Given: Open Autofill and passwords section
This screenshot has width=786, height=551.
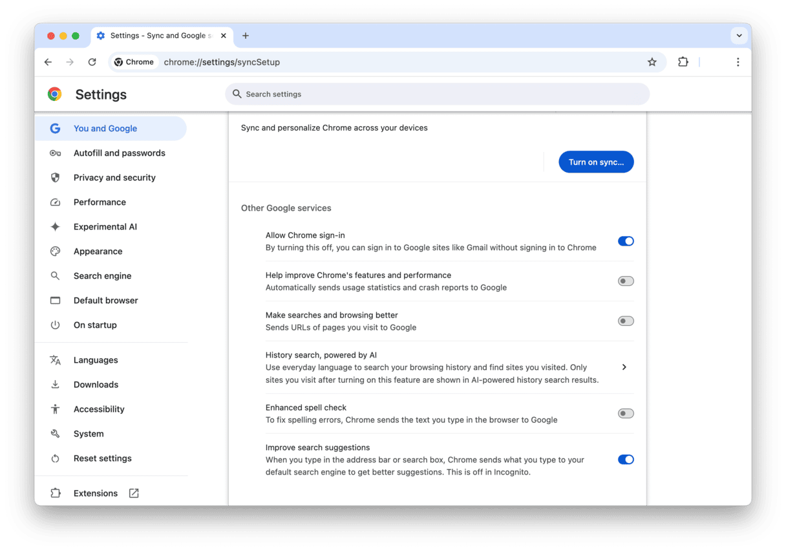Looking at the screenshot, I should pyautogui.click(x=119, y=153).
